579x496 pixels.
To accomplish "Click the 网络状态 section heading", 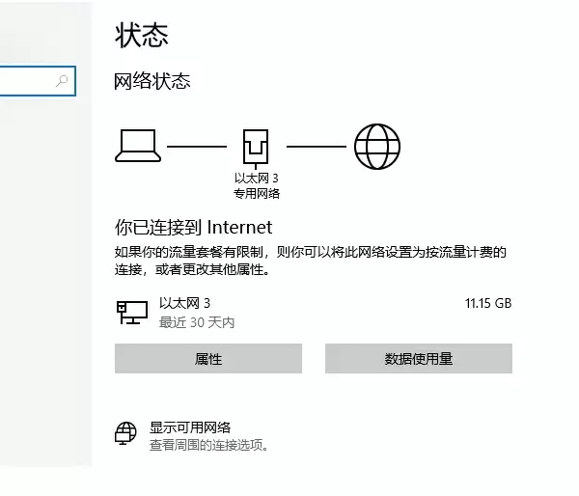I will pyautogui.click(x=152, y=81).
